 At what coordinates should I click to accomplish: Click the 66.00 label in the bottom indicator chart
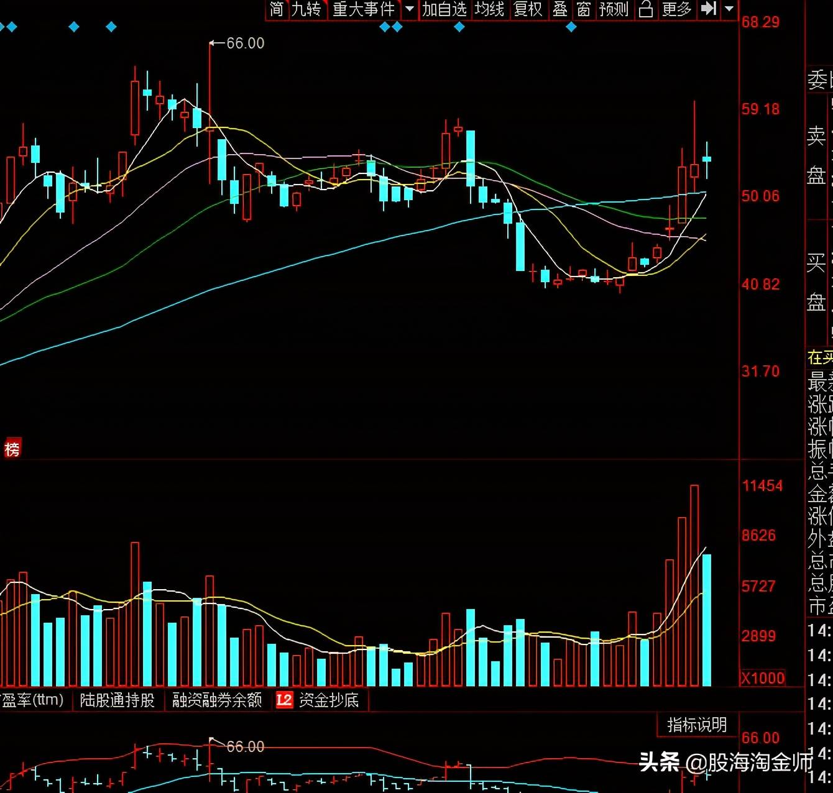click(x=245, y=746)
